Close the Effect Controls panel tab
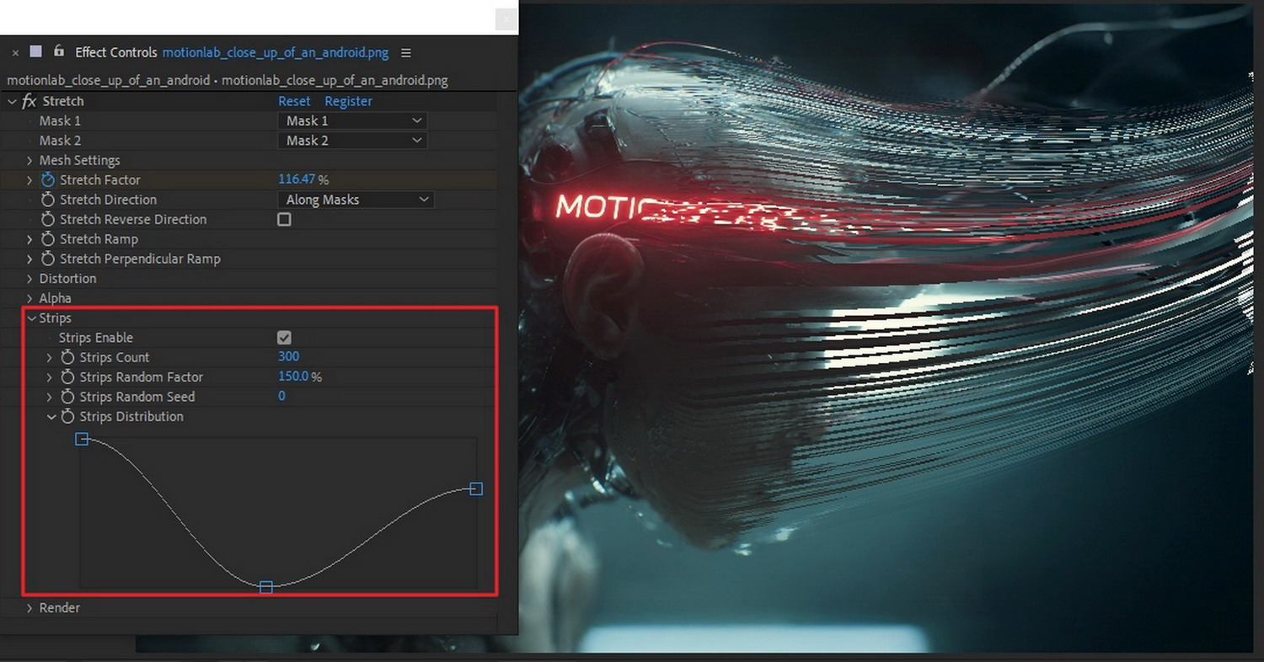This screenshot has width=1264, height=662. pos(15,52)
